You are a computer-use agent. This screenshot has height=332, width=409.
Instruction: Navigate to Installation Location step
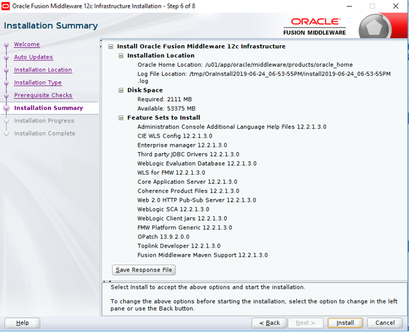click(x=43, y=70)
